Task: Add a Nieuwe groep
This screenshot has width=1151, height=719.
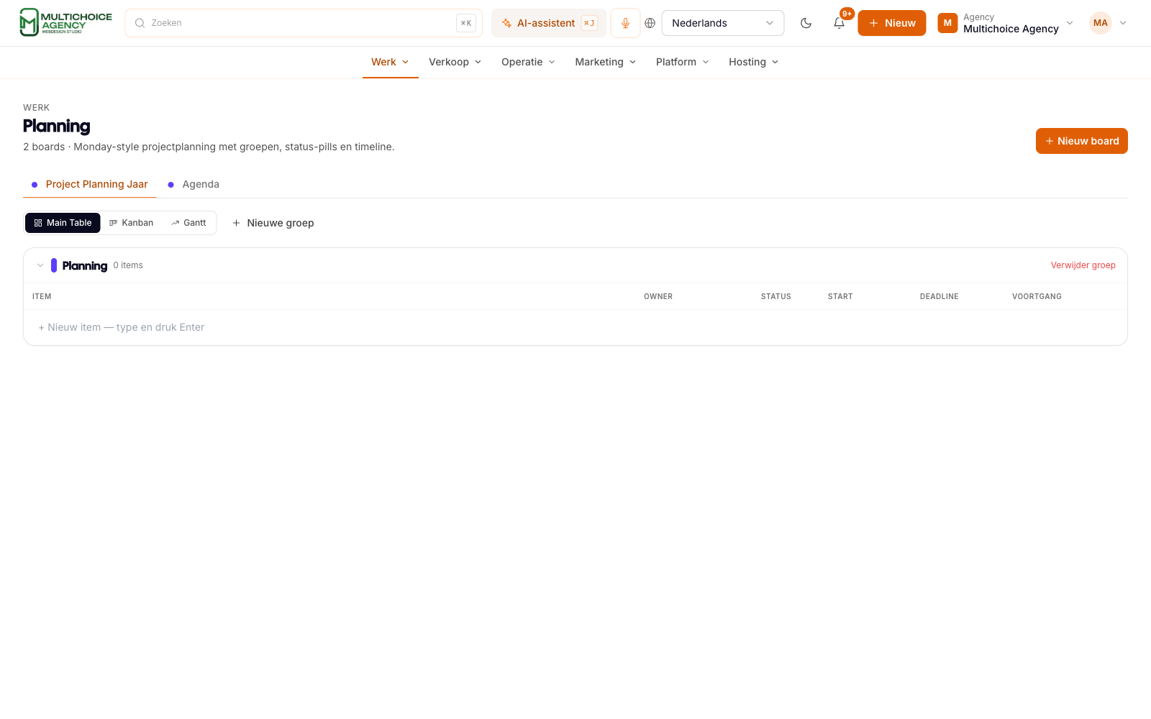Action: 273,223
